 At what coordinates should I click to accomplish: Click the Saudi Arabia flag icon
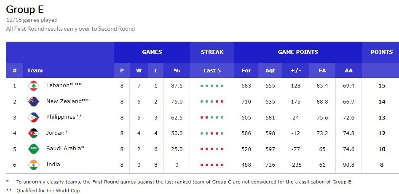pos(33,149)
